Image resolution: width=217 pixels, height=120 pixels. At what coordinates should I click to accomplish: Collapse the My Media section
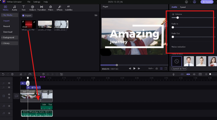coord(10,15)
